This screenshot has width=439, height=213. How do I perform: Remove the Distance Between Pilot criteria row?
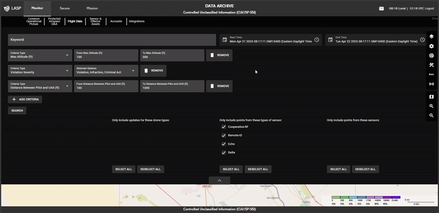tap(219, 86)
